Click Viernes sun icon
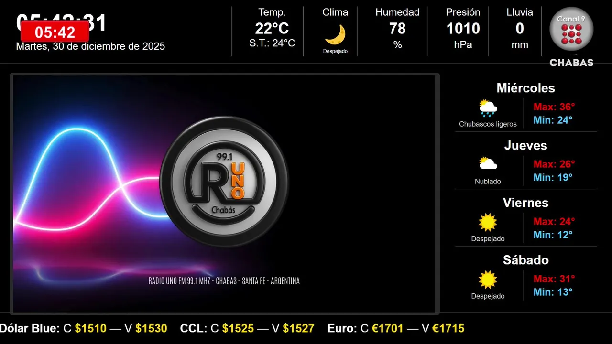 (x=488, y=222)
